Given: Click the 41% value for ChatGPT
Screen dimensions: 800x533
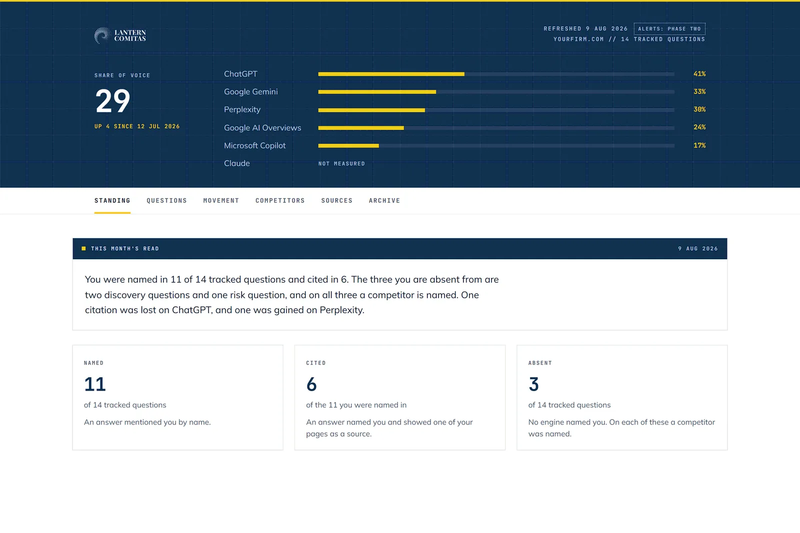Looking at the screenshot, I should [699, 74].
